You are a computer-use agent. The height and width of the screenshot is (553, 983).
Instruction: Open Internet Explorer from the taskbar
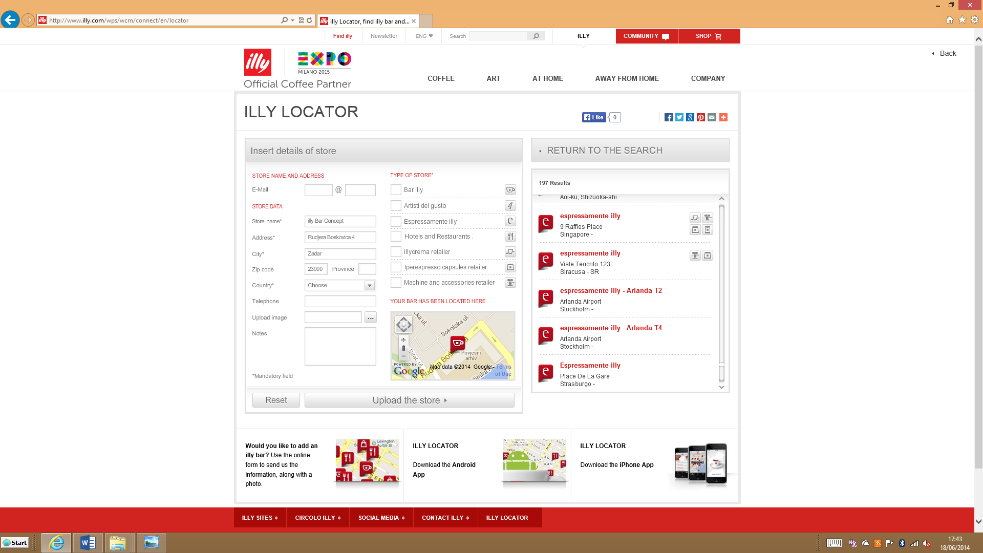click(56, 543)
